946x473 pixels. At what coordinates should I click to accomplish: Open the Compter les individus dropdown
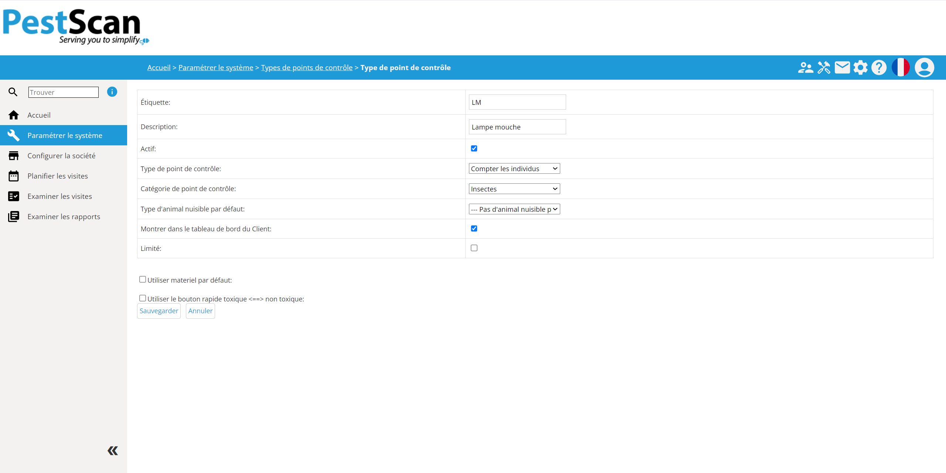pyautogui.click(x=514, y=169)
